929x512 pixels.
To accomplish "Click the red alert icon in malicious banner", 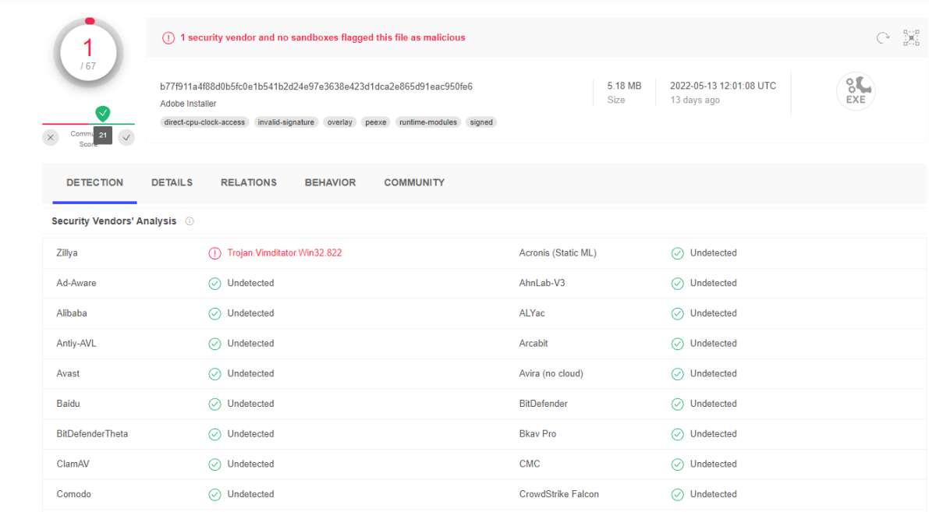I will click(x=168, y=38).
